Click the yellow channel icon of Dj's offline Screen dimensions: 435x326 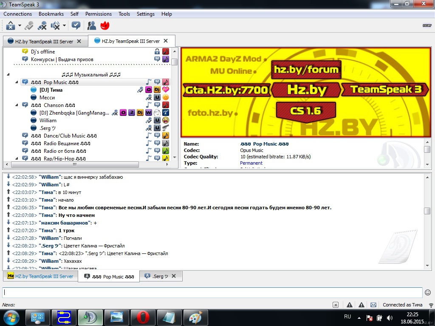(x=25, y=51)
